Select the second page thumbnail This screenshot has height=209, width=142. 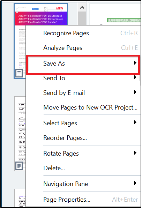[x=20, y=134]
